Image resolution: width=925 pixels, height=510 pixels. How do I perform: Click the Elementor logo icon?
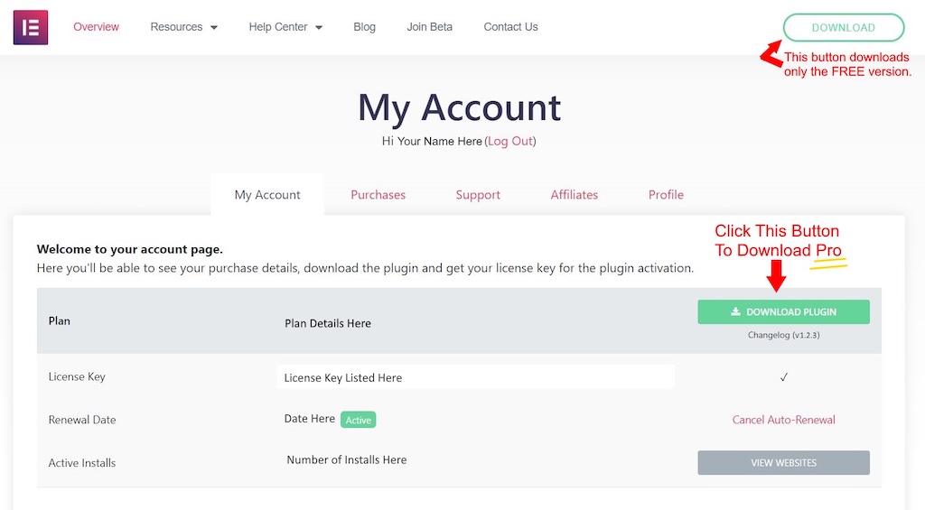(31, 27)
